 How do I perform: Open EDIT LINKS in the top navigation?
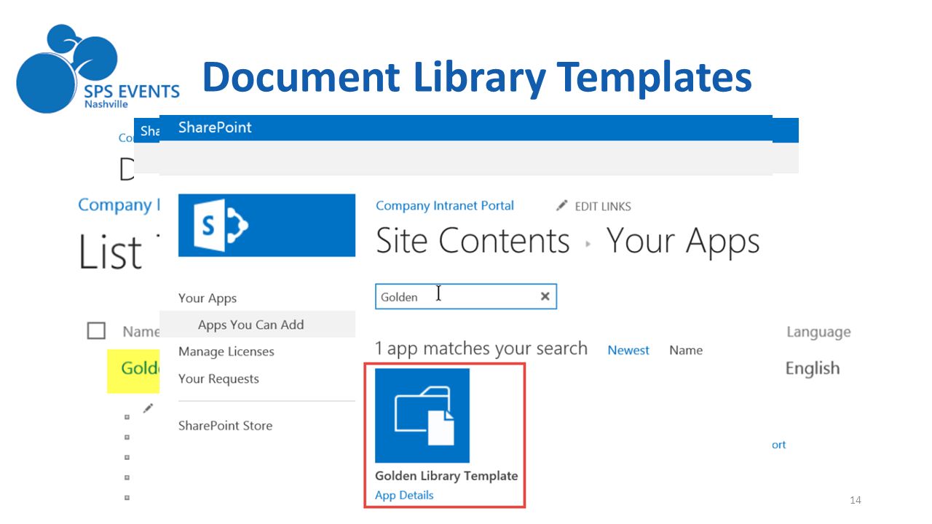click(603, 207)
